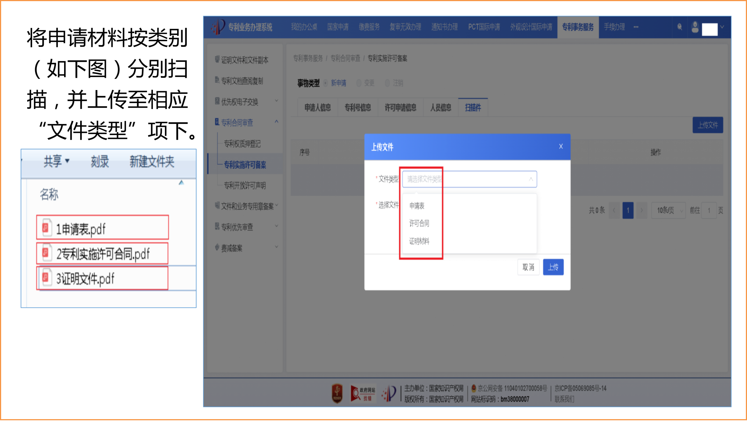
Task: Click the 政府网站找错 footer icon
Action: point(364,393)
